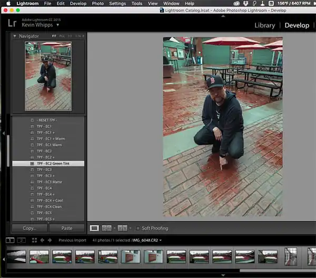Viewport: 316px width, 278px height.
Task: Click the Copy... settings button
Action: pos(29,228)
